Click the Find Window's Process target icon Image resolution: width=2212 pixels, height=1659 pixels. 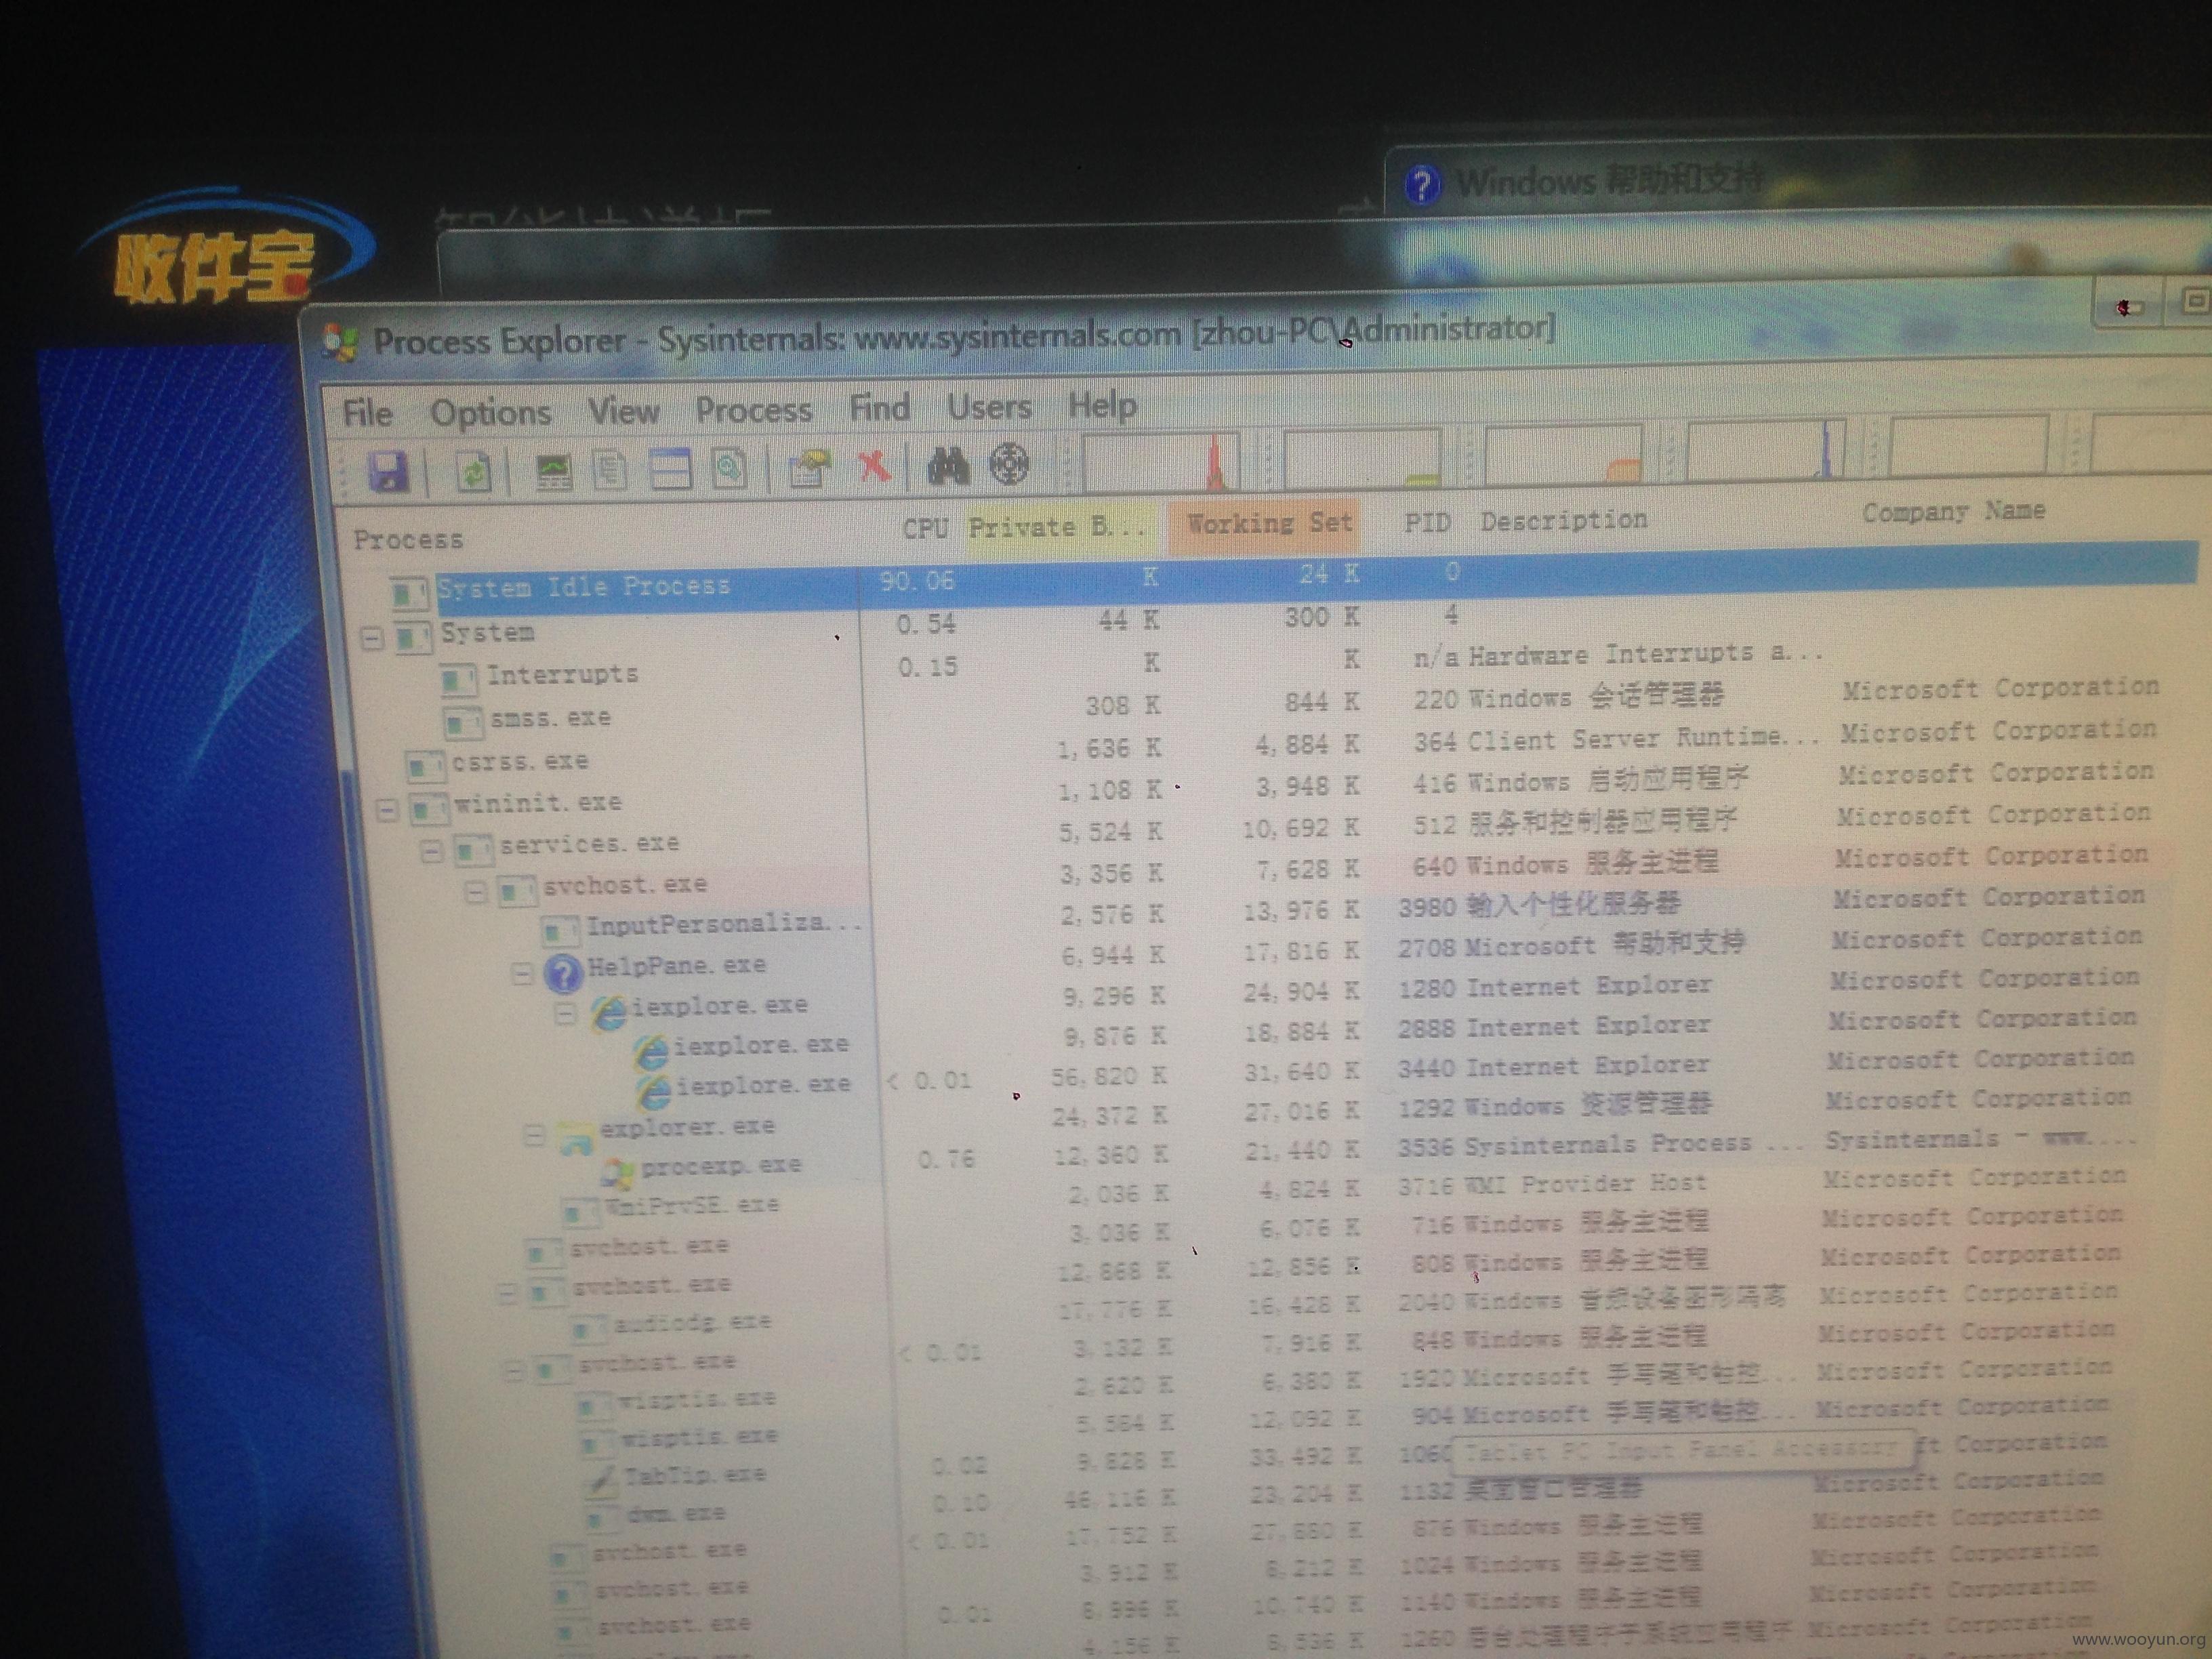[1008, 463]
